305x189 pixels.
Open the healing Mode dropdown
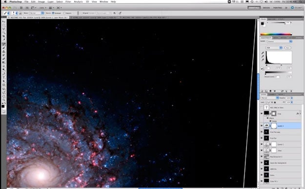(37, 13)
